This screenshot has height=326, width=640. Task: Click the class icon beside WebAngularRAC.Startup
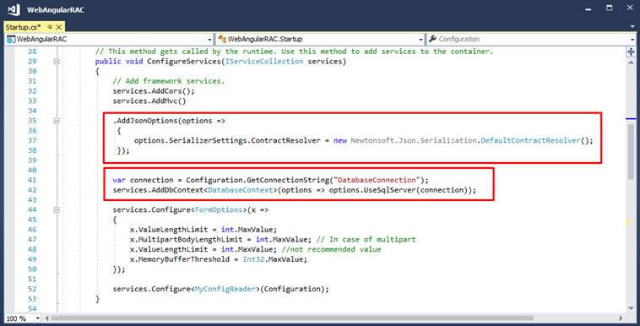pos(222,39)
